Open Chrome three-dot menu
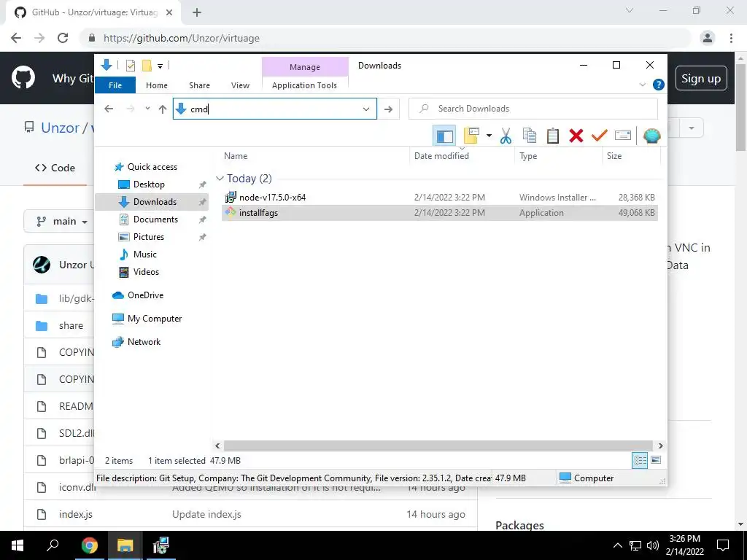747x560 pixels. (x=731, y=38)
